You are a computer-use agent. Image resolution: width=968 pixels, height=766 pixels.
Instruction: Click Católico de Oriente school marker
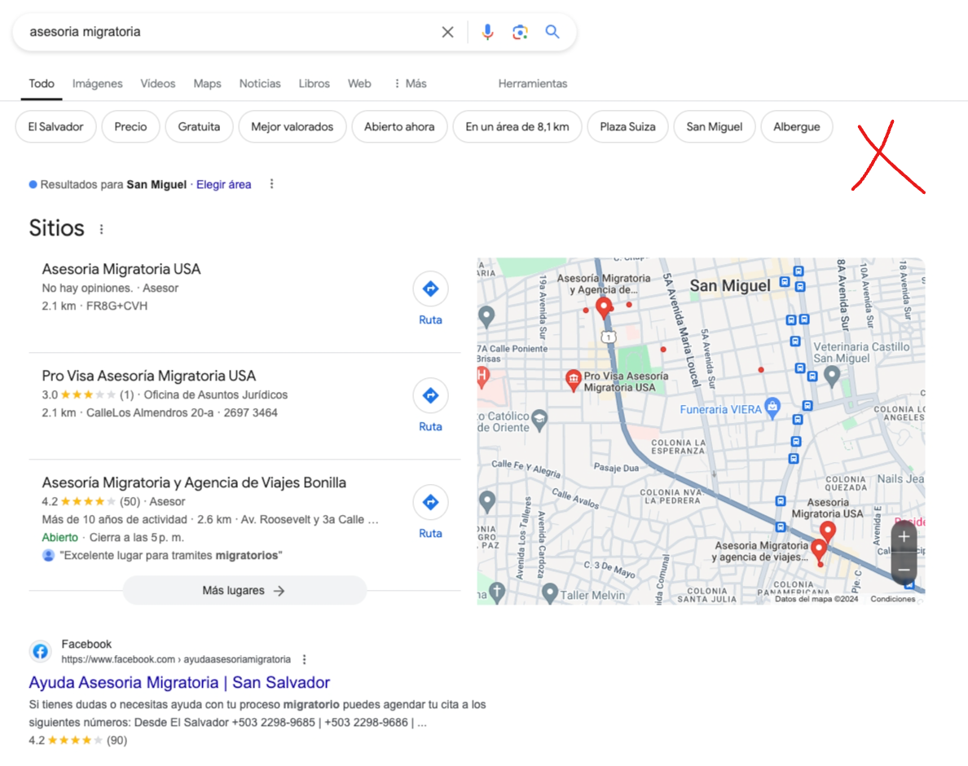pyautogui.click(x=539, y=420)
